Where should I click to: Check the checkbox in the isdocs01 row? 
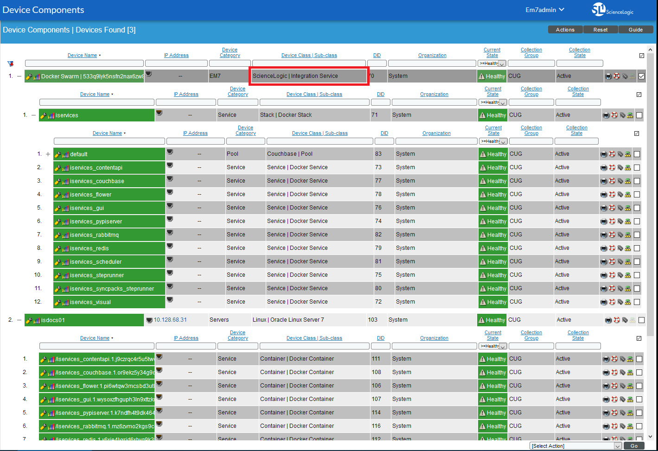641,320
